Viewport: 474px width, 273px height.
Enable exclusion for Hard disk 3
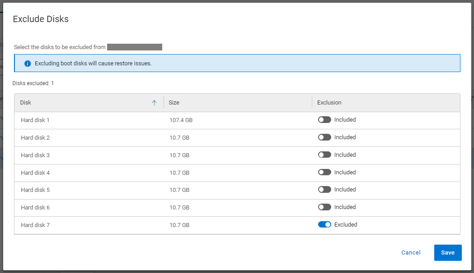coord(324,155)
